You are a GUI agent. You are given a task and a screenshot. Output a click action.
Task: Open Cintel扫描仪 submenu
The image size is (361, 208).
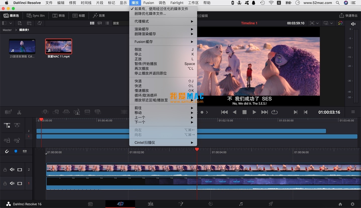163,143
